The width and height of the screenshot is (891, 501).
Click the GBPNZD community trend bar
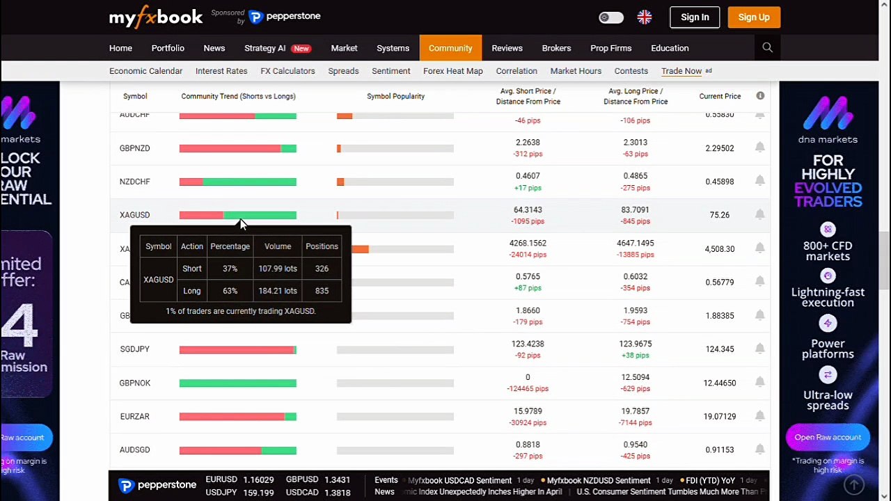click(x=238, y=148)
